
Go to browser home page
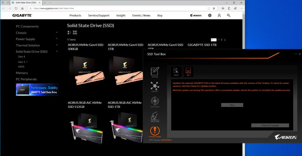pyautogui.click(x=22, y=9)
